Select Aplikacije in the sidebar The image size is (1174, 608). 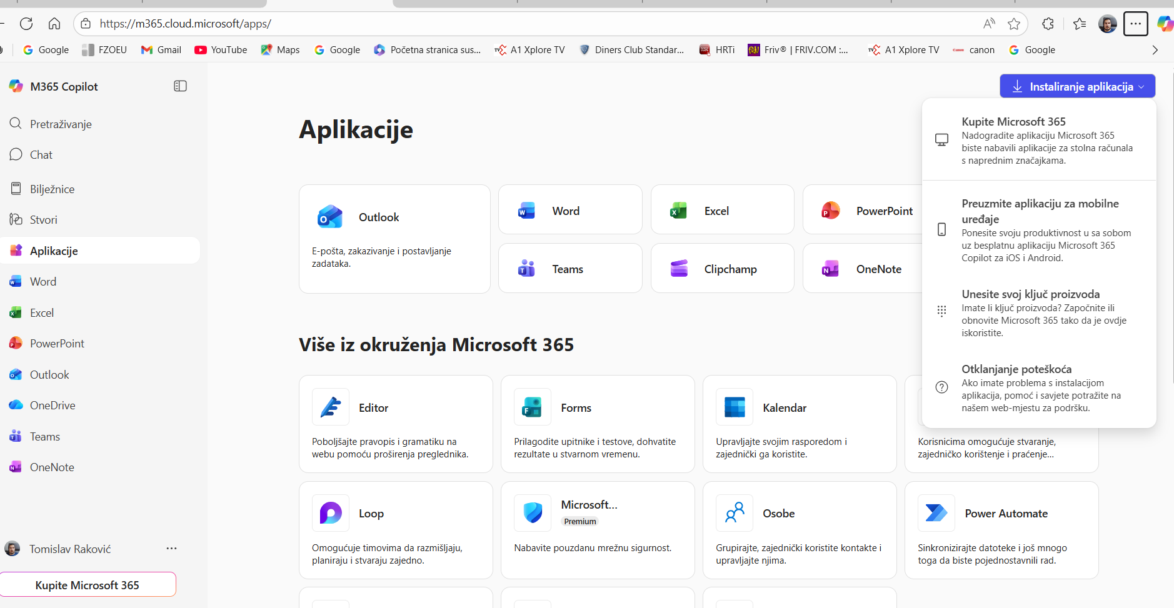[x=100, y=251]
